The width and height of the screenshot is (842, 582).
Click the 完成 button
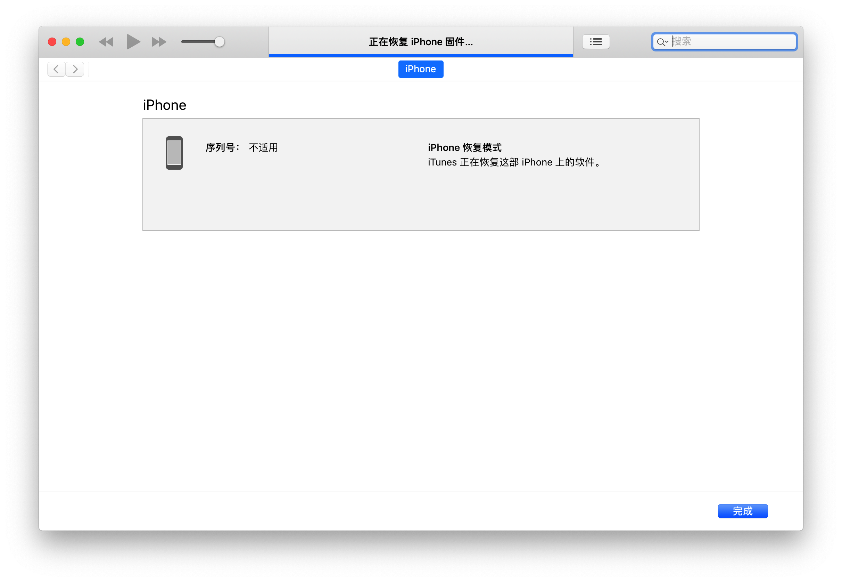pos(743,511)
